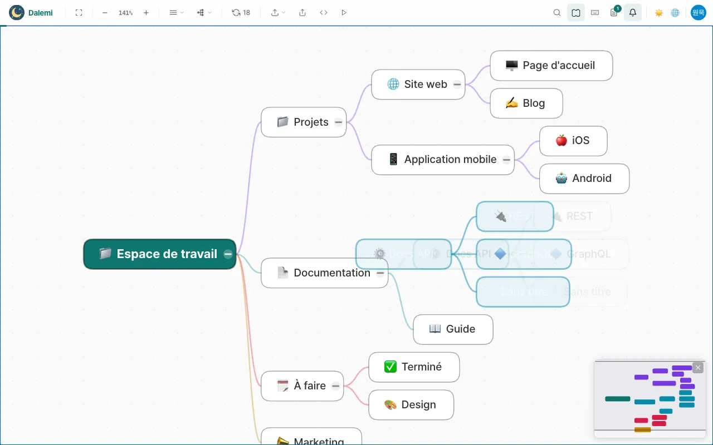Select the iOS node
Image resolution: width=713 pixels, height=445 pixels.
pyautogui.click(x=573, y=141)
